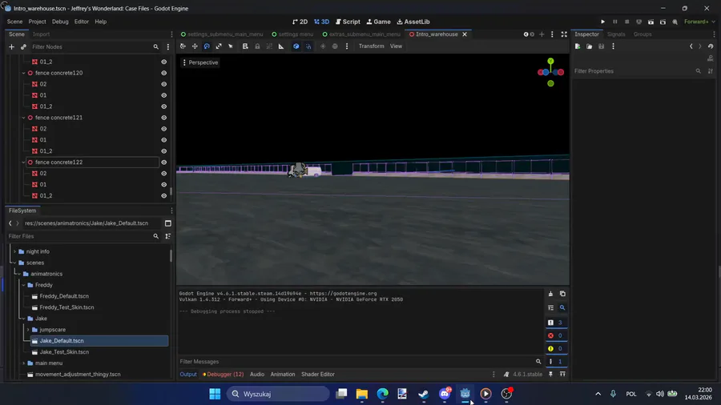721x405 pixels.
Task: Collapse the fence concrete122 node
Action: [x=24, y=162]
